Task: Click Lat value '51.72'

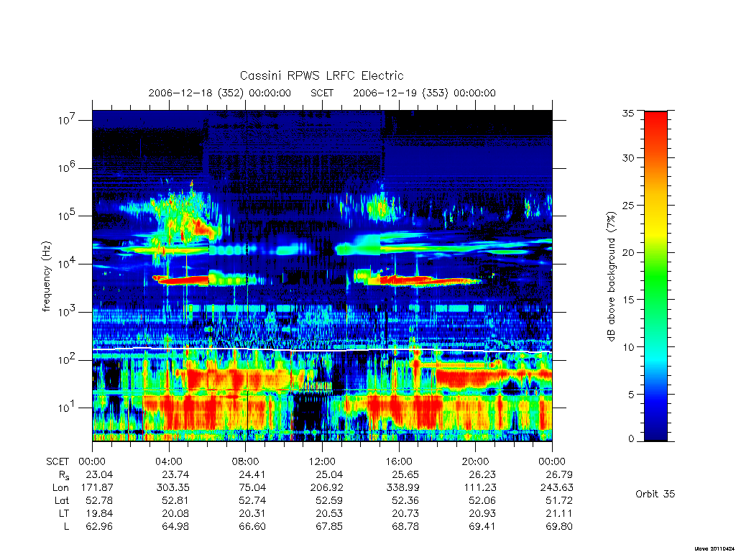Action: [x=558, y=500]
